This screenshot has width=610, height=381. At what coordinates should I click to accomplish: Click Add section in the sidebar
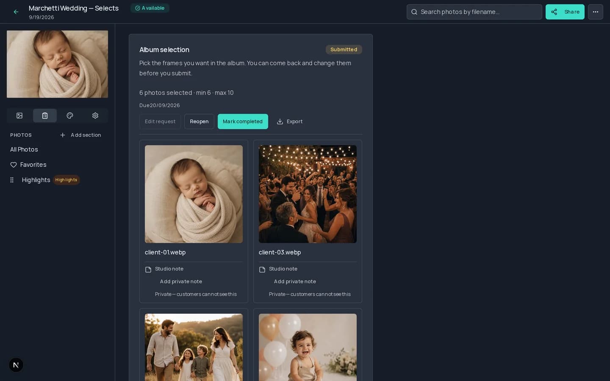click(x=80, y=135)
